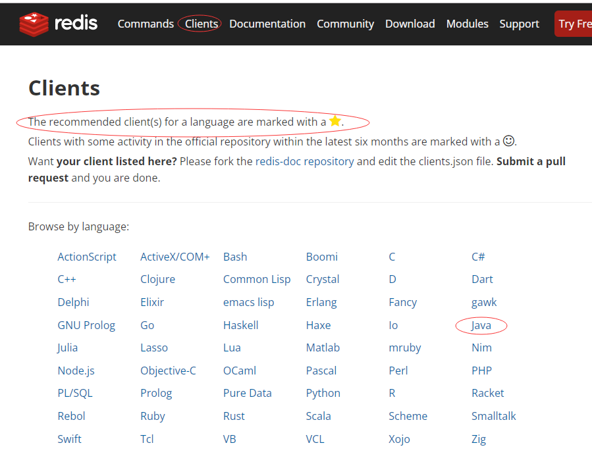View Matlab clients
The height and width of the screenshot is (464, 592).
pyautogui.click(x=323, y=348)
